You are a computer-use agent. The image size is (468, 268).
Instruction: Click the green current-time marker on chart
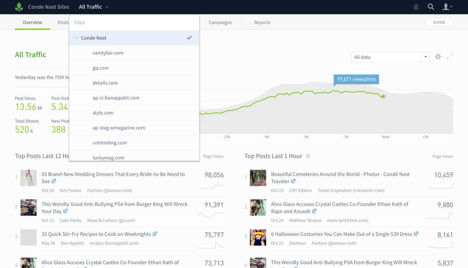(x=383, y=96)
